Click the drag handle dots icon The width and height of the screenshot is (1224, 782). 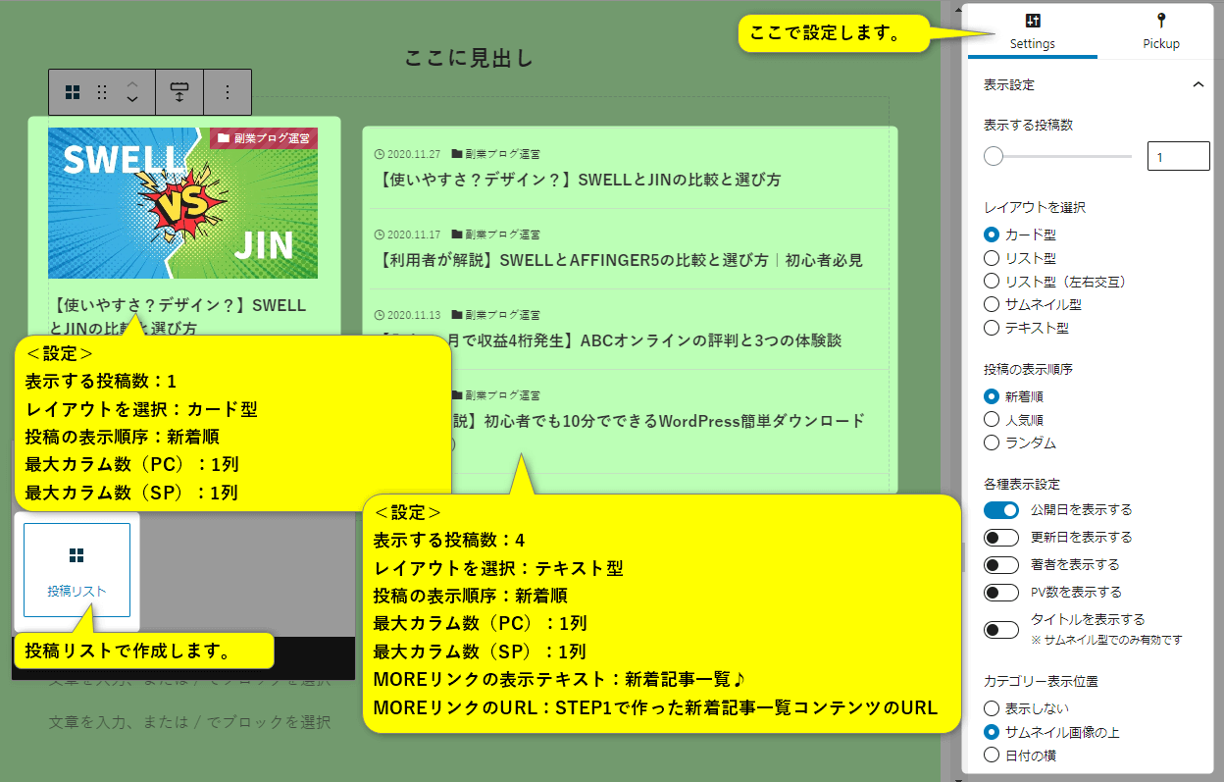tap(102, 92)
